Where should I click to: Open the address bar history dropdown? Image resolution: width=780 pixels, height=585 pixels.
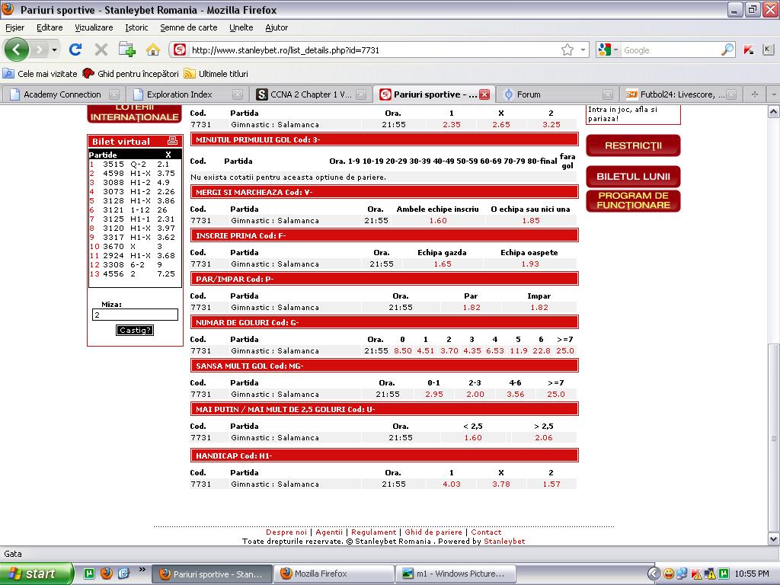(x=583, y=50)
